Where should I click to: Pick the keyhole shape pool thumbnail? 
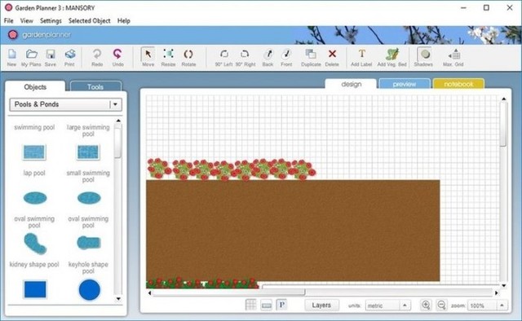pyautogui.click(x=89, y=243)
